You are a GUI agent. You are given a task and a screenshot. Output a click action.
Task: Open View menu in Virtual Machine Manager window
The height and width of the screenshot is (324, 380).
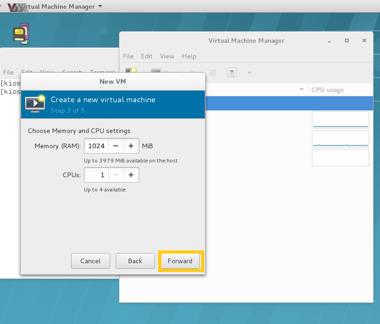tap(167, 56)
